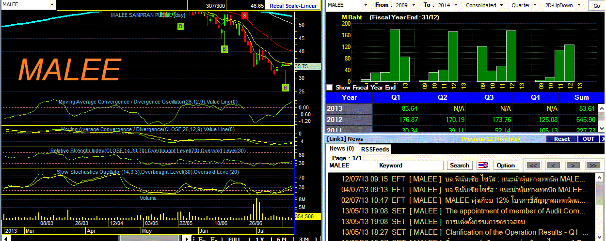The width and height of the screenshot is (606, 241).
Task: Click the Q4 column header in table
Action: pos(535,97)
